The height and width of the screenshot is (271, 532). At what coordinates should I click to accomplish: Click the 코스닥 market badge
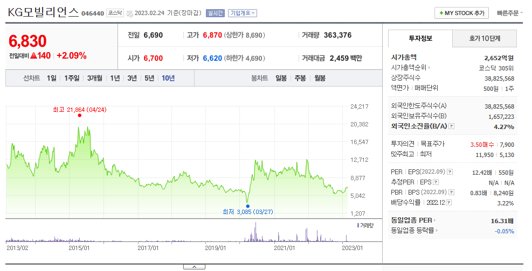(115, 13)
